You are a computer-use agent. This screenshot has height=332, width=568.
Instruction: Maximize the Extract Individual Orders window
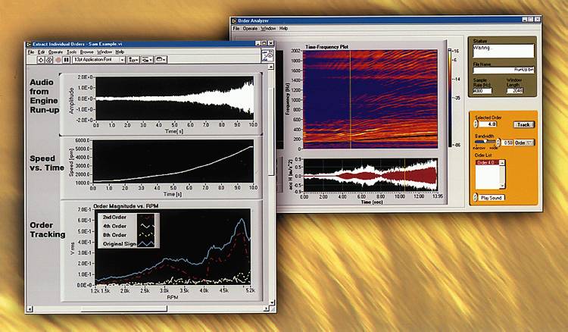click(264, 43)
